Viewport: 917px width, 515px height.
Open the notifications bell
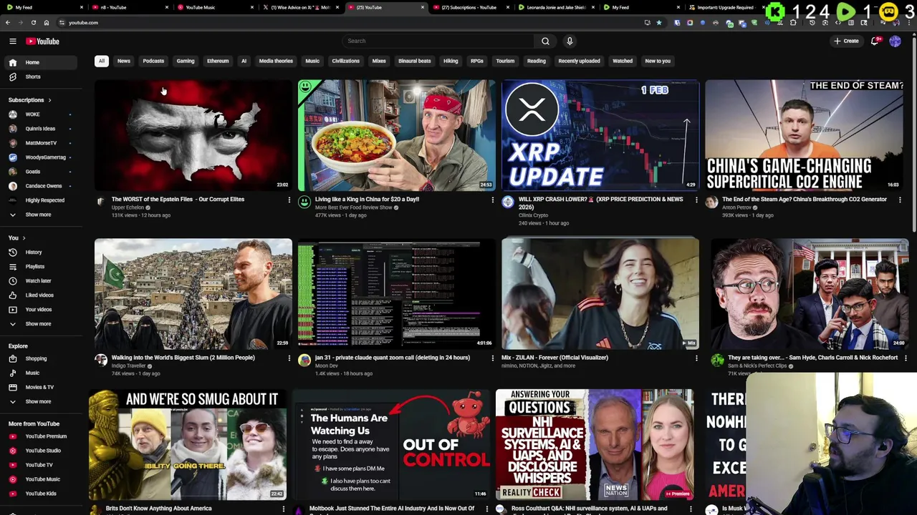pos(875,41)
